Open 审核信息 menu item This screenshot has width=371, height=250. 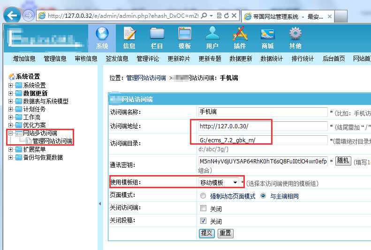point(86,59)
